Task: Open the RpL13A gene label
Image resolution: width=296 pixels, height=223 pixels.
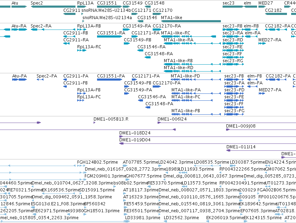Action: click(85, 3)
